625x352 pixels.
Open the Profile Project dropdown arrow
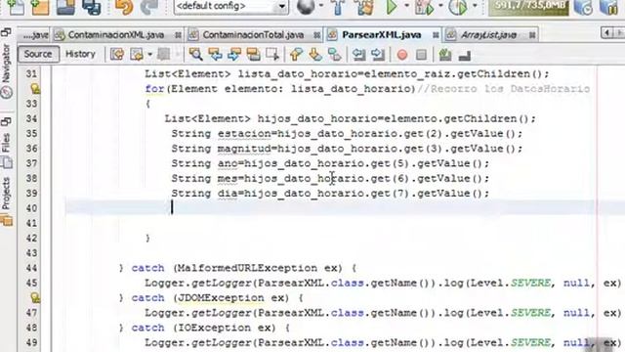(x=475, y=6)
